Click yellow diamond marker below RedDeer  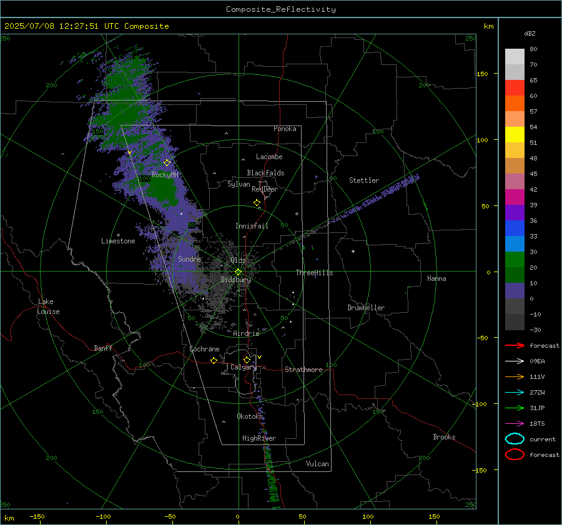pos(257,203)
